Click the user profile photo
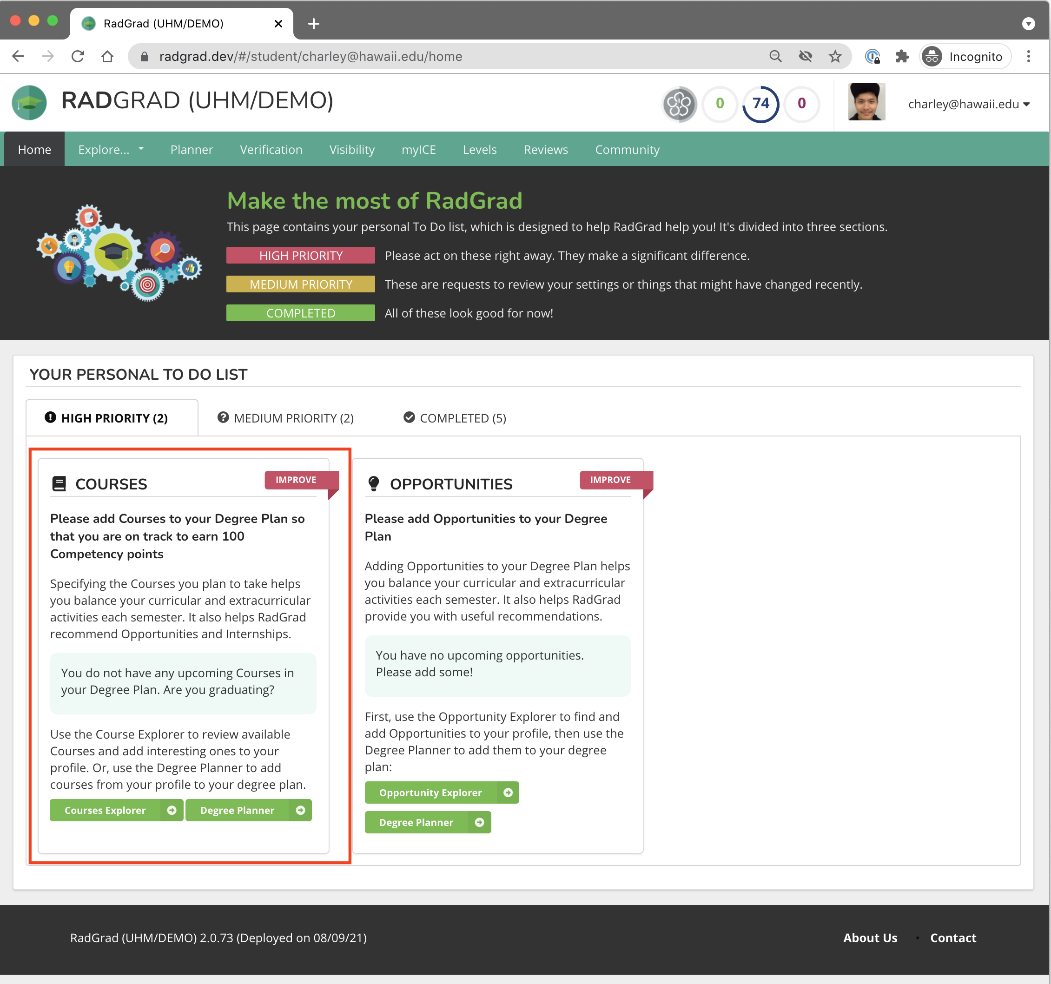The height and width of the screenshot is (984, 1051). [x=866, y=102]
